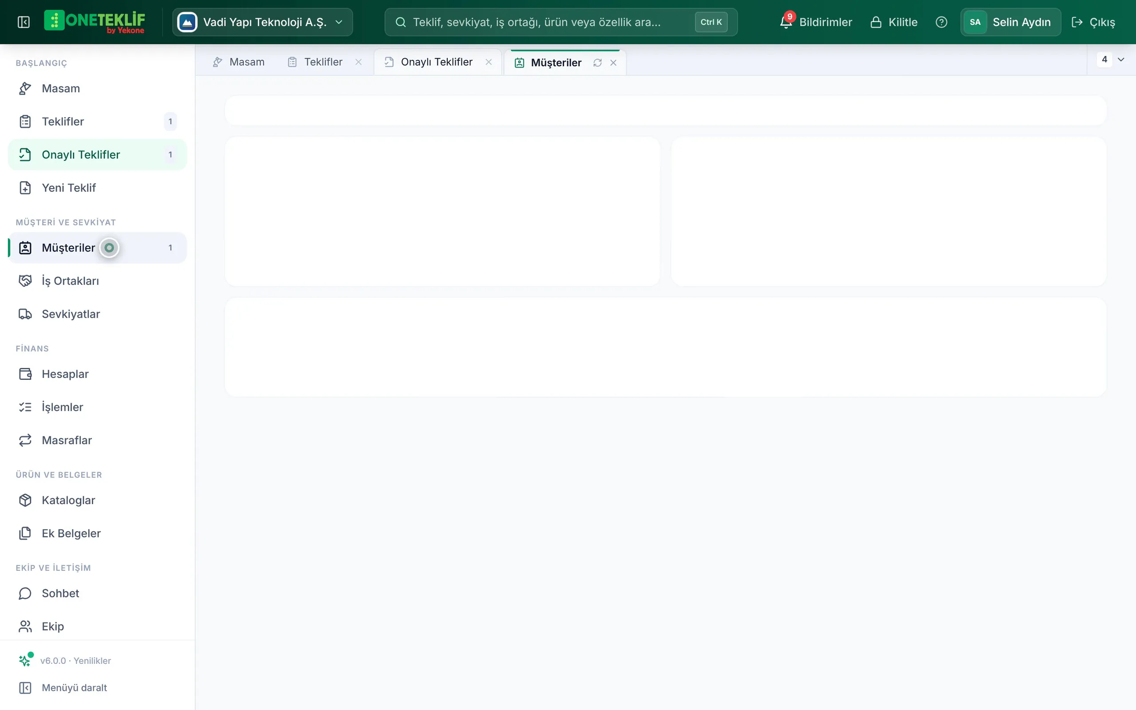Click the help question mark icon

941,22
